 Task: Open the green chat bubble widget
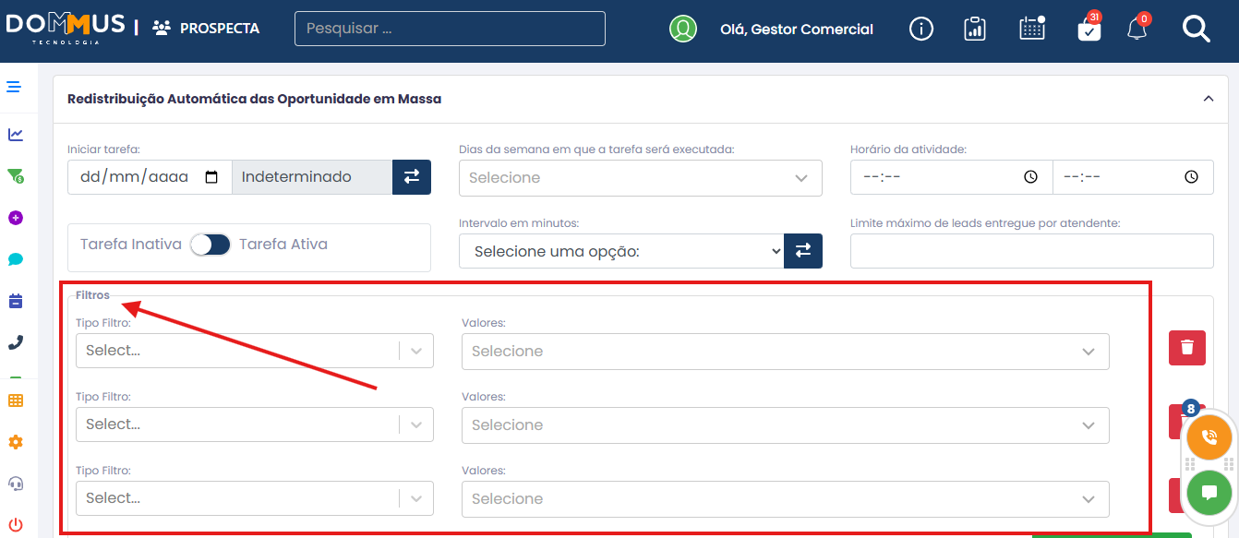click(x=1209, y=492)
